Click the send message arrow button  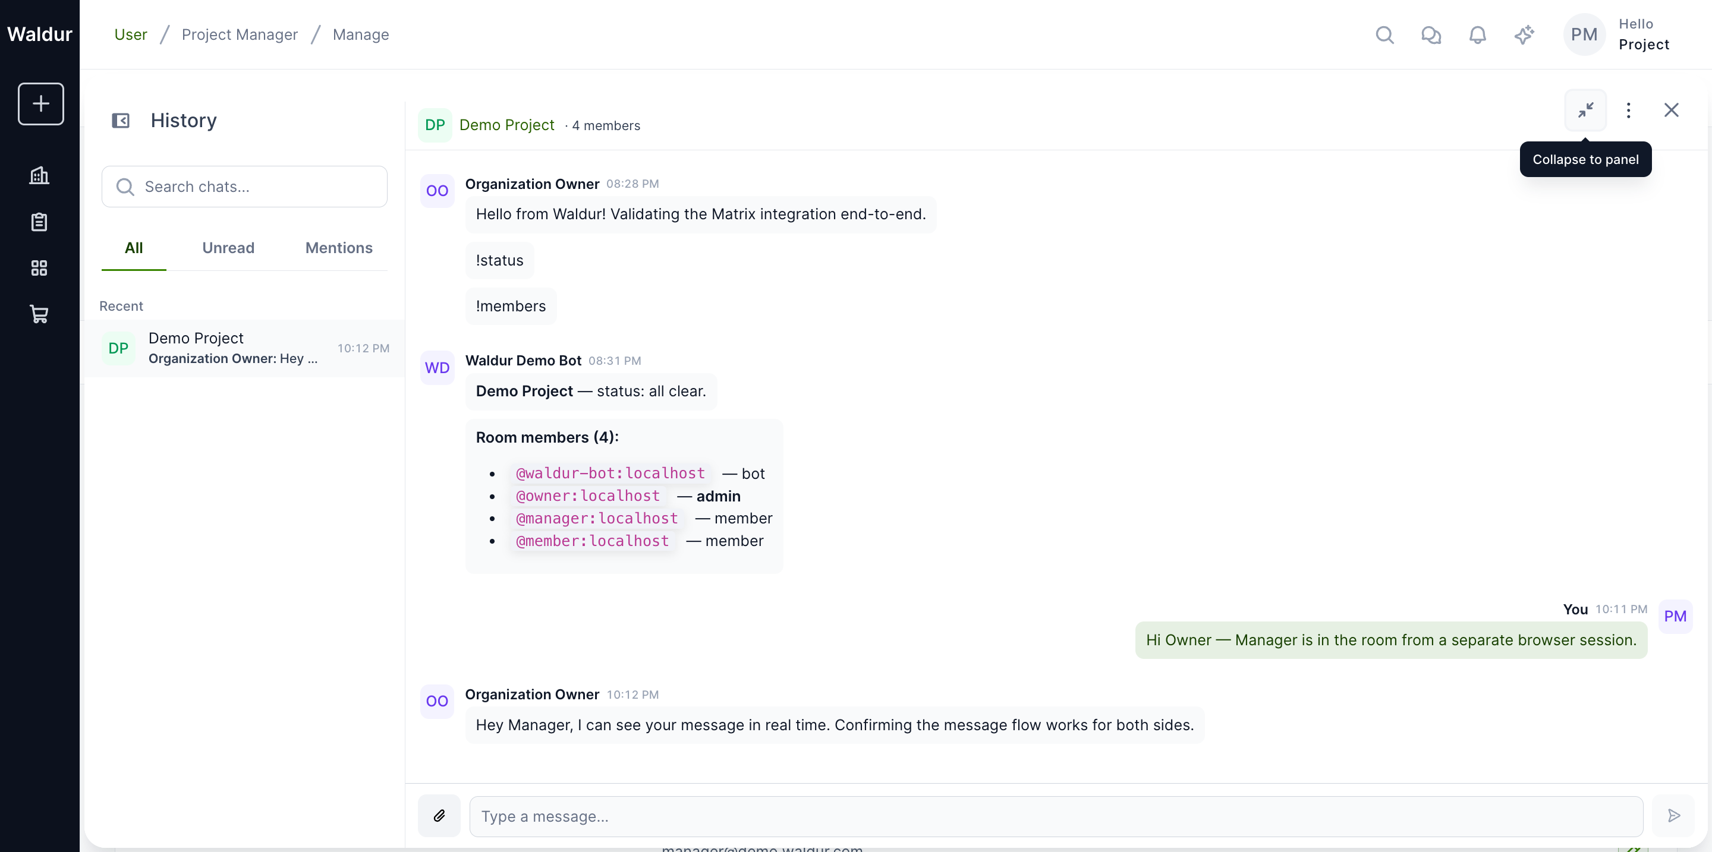1673,816
